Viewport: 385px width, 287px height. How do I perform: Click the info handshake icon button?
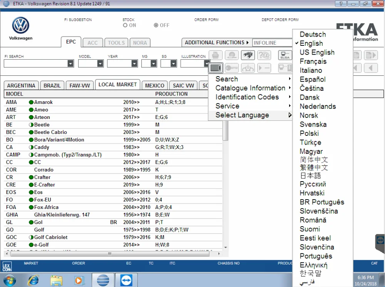248,68
